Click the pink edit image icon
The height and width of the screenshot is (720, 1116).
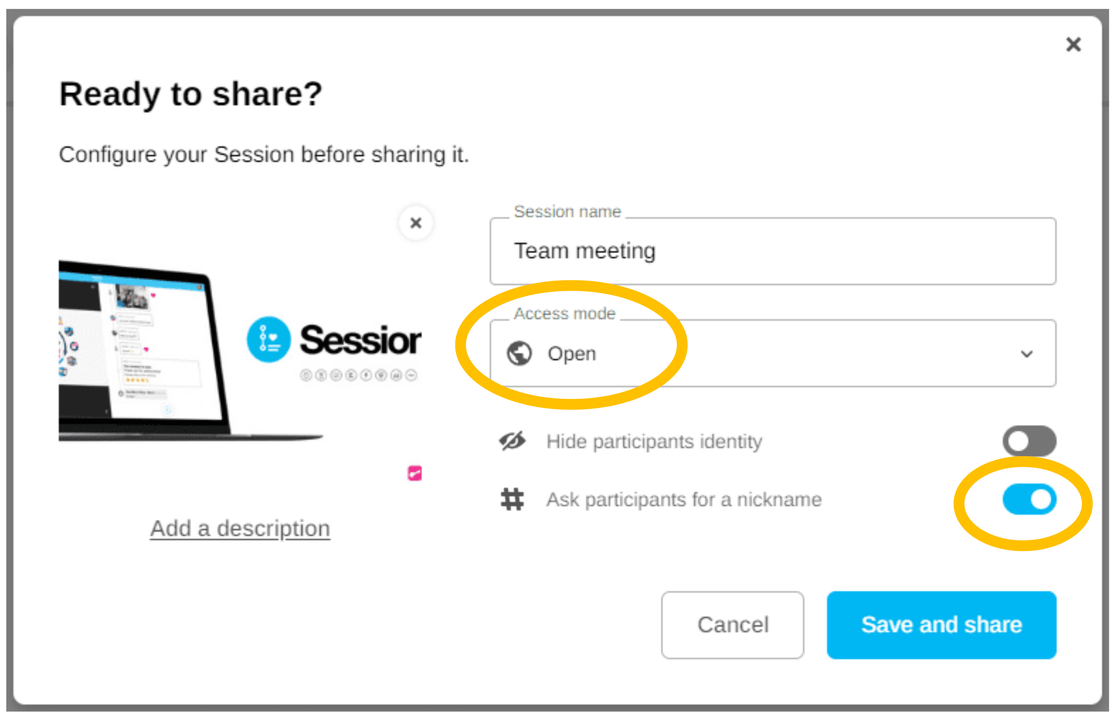point(415,473)
